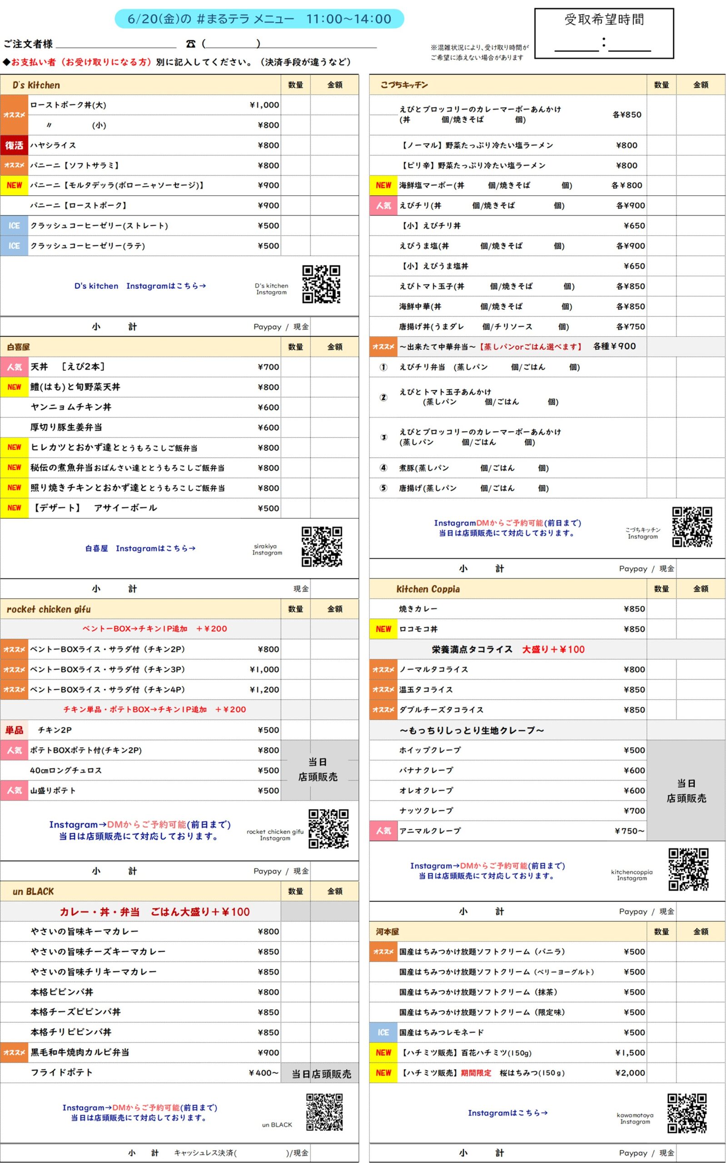Click the un BLACK section header
This screenshot has height=1163, width=726.
(140, 891)
